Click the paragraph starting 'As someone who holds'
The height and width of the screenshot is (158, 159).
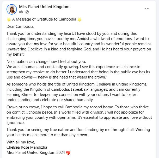77,92
